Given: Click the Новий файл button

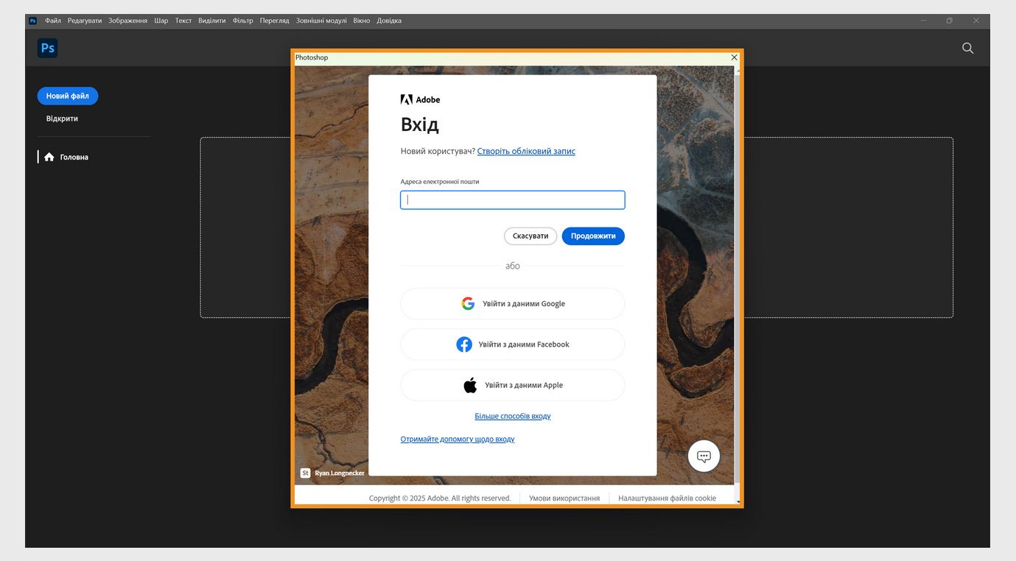Looking at the screenshot, I should click(x=68, y=96).
